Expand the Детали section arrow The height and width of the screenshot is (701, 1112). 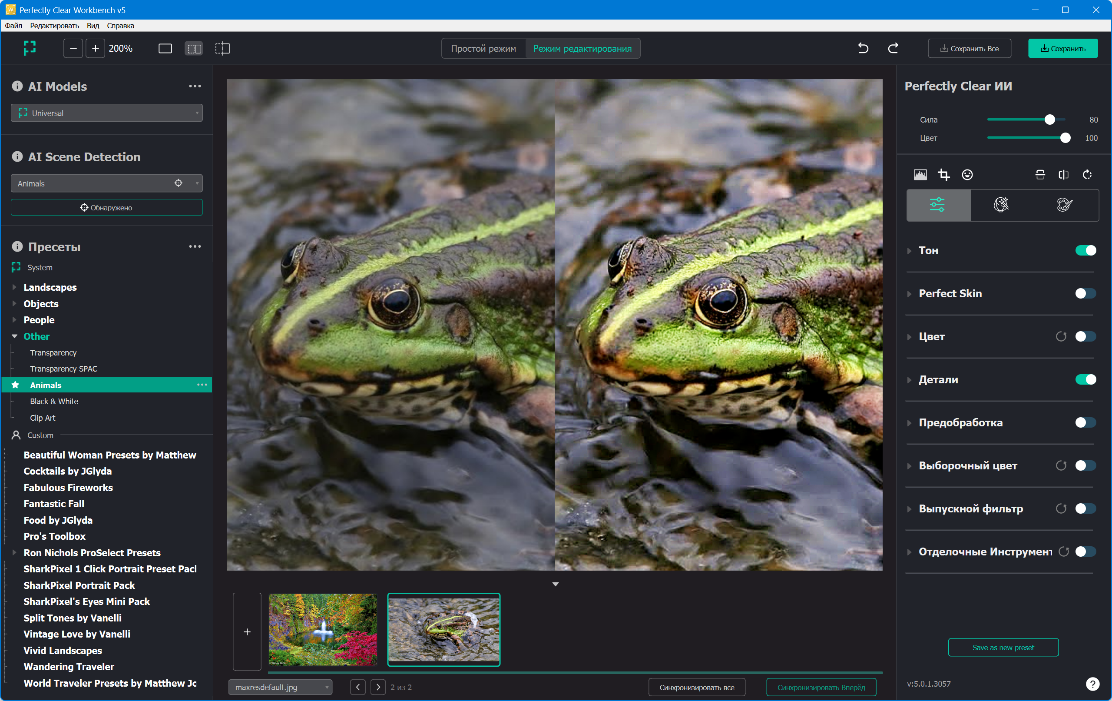tap(909, 380)
